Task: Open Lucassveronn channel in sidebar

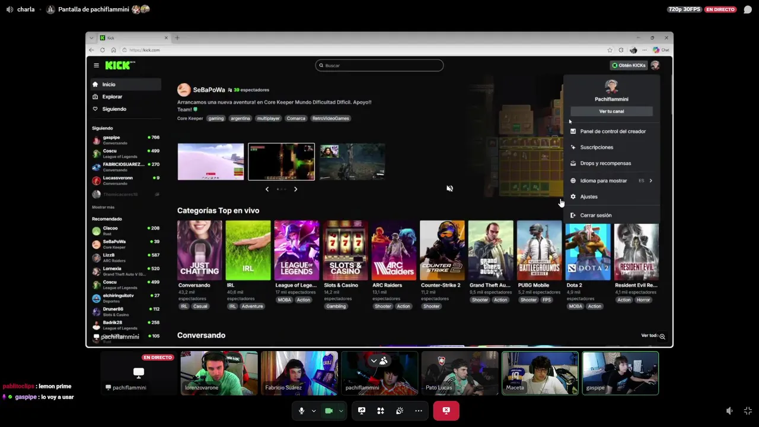Action: point(126,180)
